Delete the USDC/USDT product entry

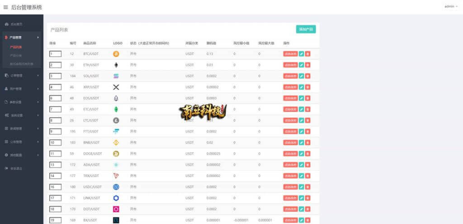(x=307, y=187)
